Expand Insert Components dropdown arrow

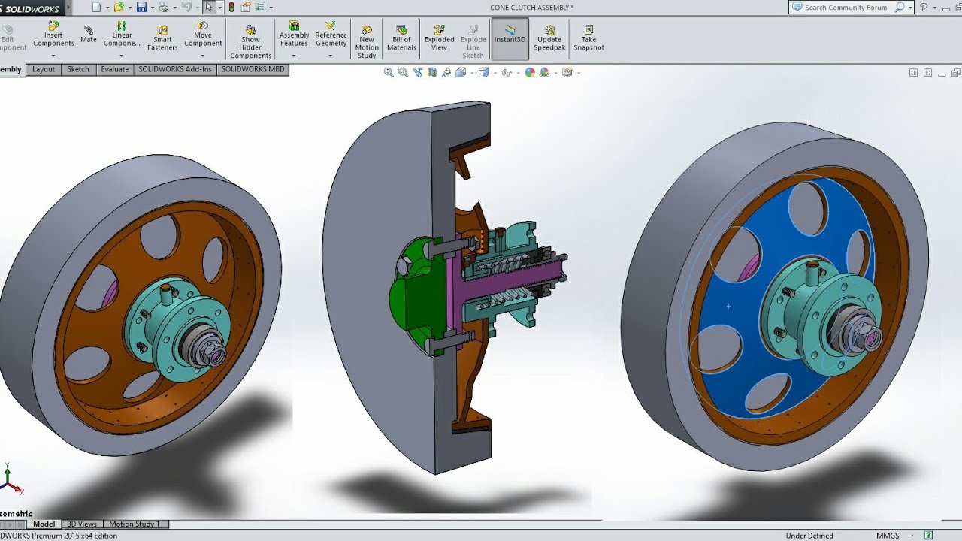coord(53,55)
